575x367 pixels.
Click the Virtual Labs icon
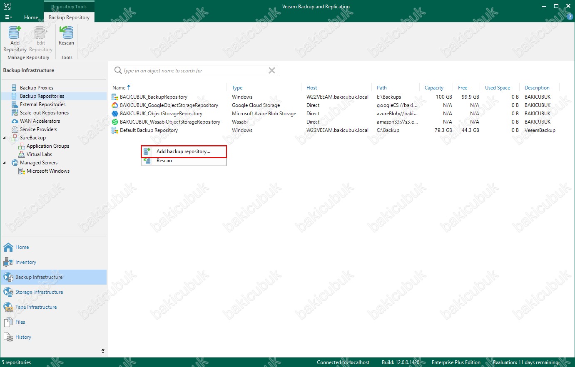click(22, 154)
